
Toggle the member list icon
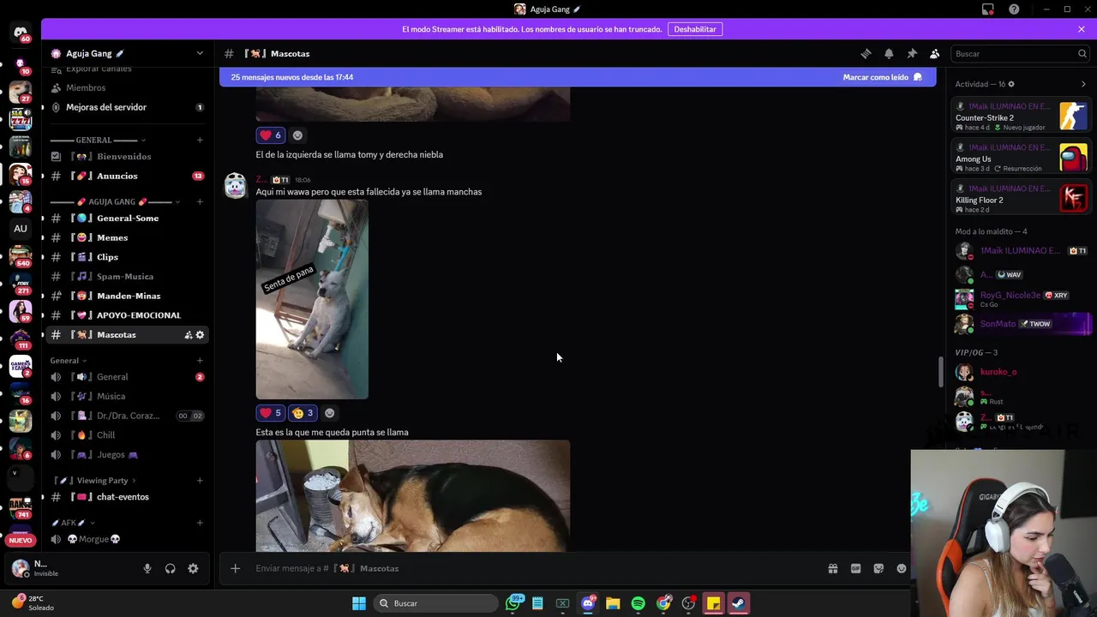click(x=935, y=53)
